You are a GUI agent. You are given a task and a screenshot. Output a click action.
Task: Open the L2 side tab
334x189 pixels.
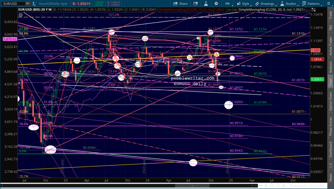point(331,165)
